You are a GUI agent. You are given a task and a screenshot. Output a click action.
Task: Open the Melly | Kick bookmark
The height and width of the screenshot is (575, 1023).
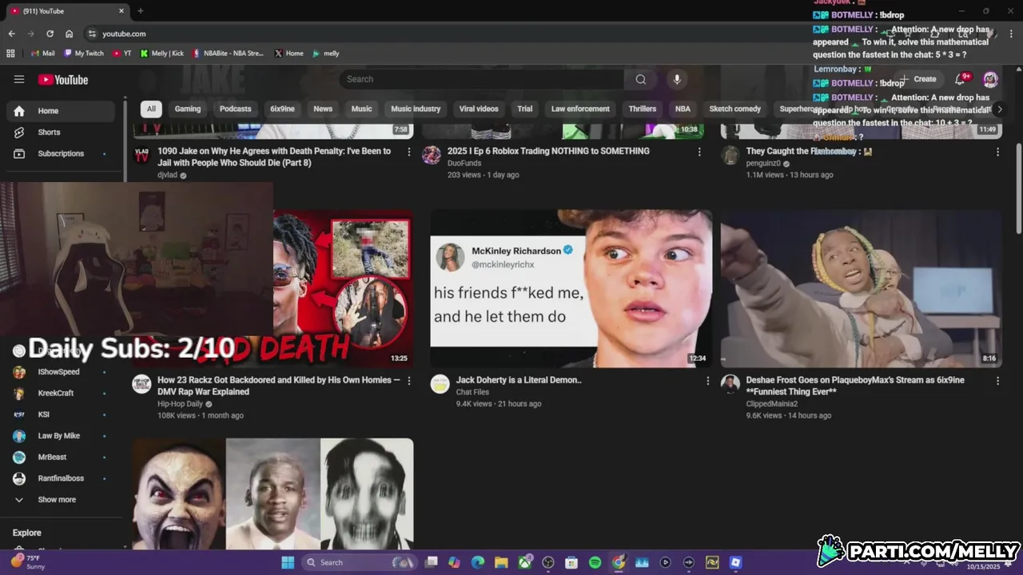coord(162,54)
